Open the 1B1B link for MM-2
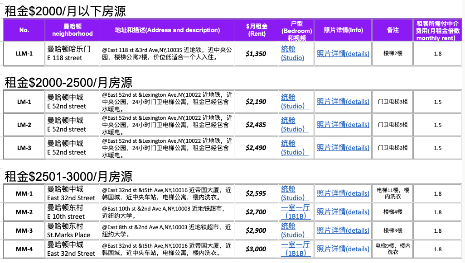 [295, 212]
